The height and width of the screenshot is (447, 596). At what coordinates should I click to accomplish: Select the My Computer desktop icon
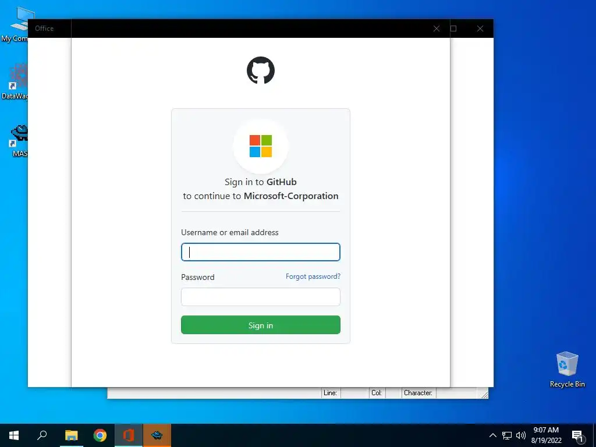15,24
